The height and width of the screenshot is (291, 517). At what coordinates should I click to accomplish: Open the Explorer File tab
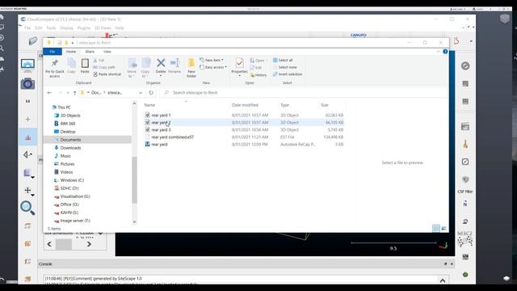pyautogui.click(x=52, y=52)
